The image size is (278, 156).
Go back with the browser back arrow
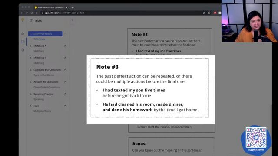click(x=22, y=13)
